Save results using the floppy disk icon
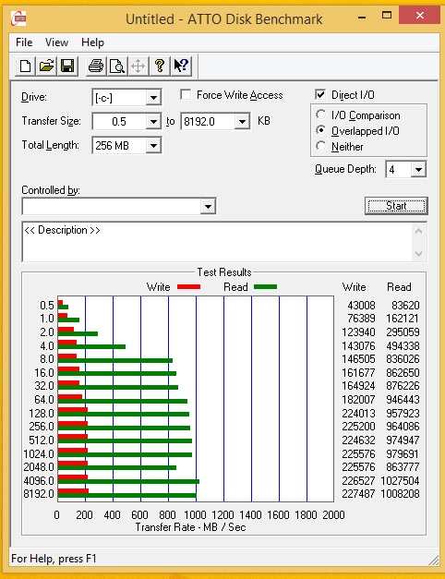The height and width of the screenshot is (579, 445). [x=67, y=66]
